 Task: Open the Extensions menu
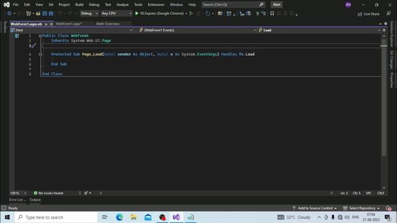[156, 4]
